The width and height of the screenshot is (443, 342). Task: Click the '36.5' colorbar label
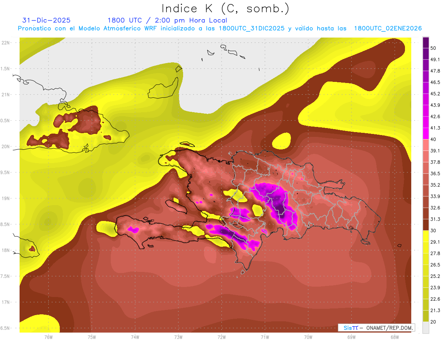click(x=435, y=173)
